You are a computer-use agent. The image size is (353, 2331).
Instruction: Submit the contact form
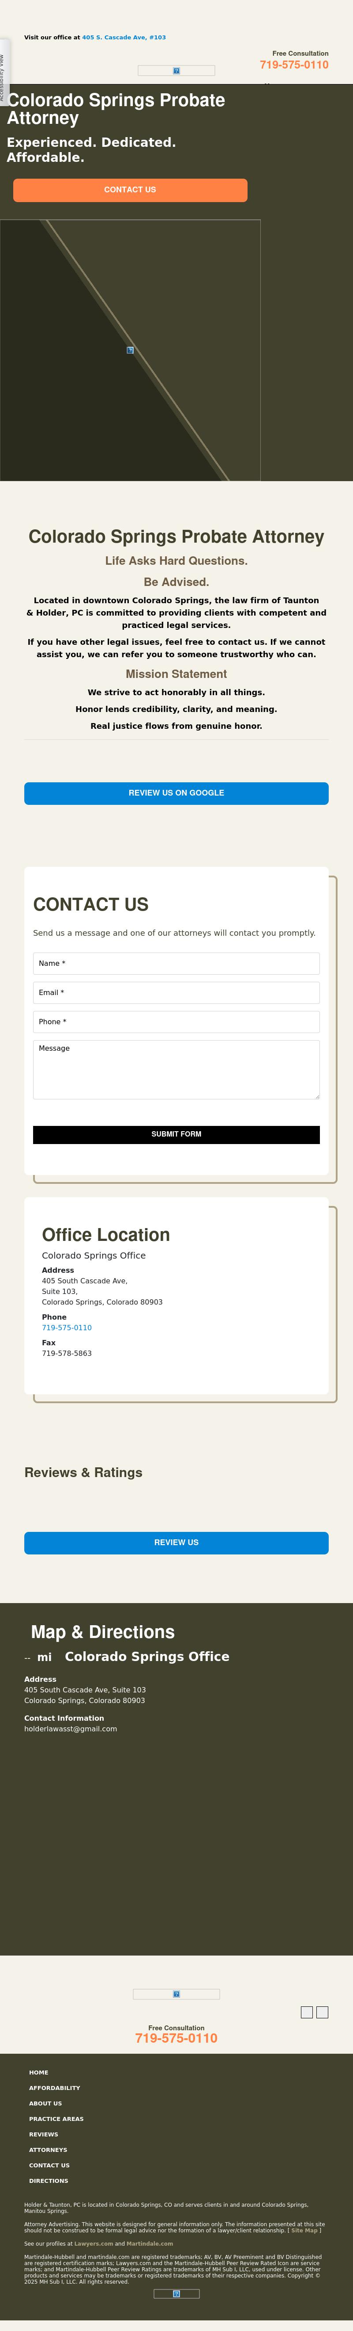click(176, 1134)
